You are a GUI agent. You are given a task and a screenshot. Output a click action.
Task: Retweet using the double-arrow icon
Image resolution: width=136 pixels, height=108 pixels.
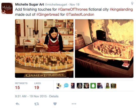[37, 104]
